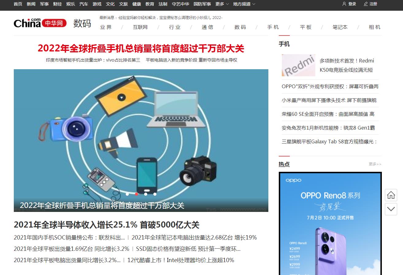Click 更多>> beside 热点 heading
Screen dimensions: 403x275
coord(375,164)
